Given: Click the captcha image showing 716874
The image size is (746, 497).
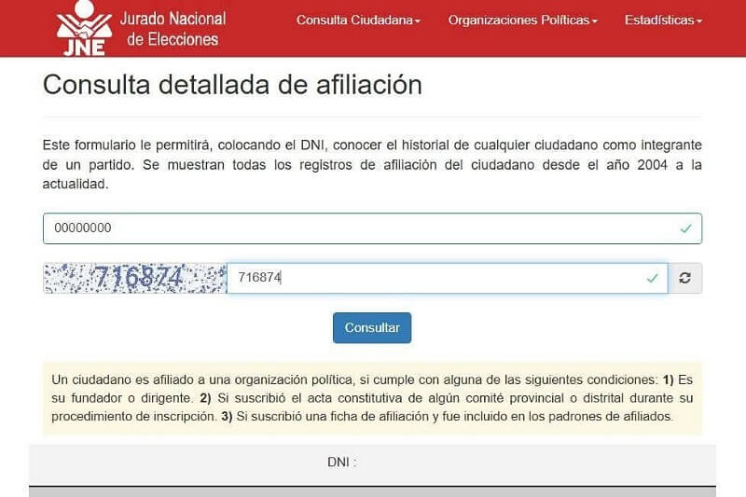Looking at the screenshot, I should click(x=135, y=278).
